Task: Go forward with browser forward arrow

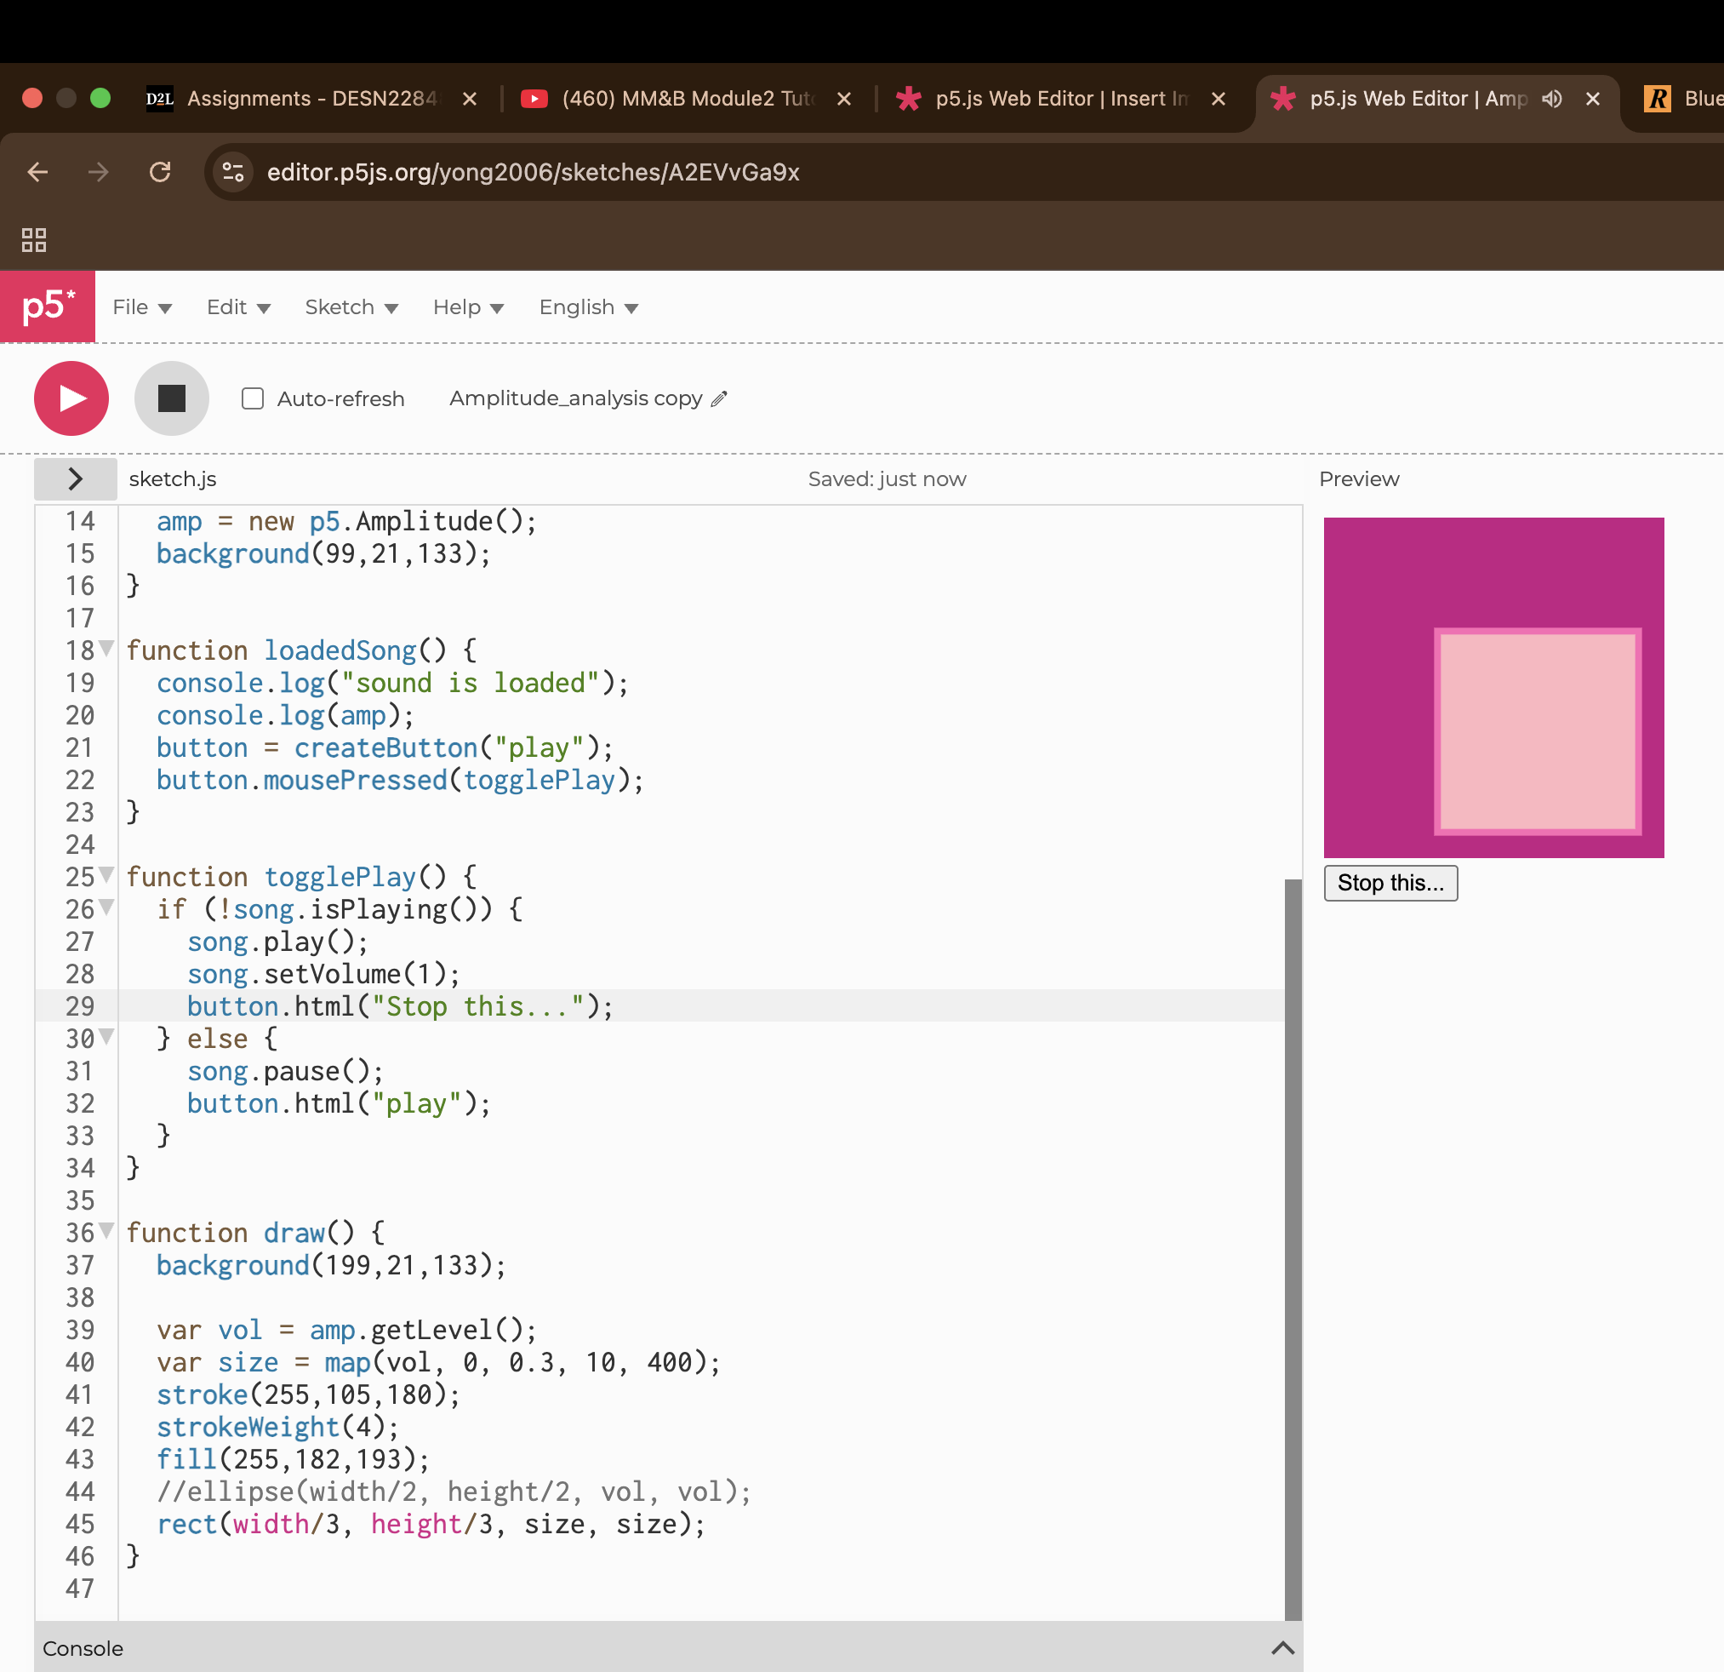Action: 99,172
